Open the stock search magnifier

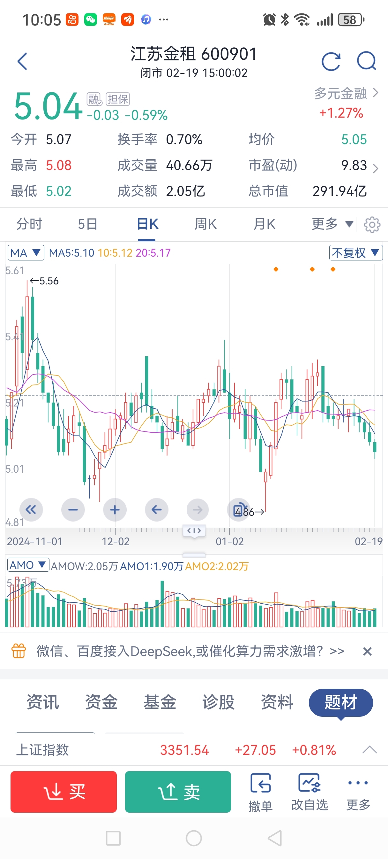coord(366,61)
